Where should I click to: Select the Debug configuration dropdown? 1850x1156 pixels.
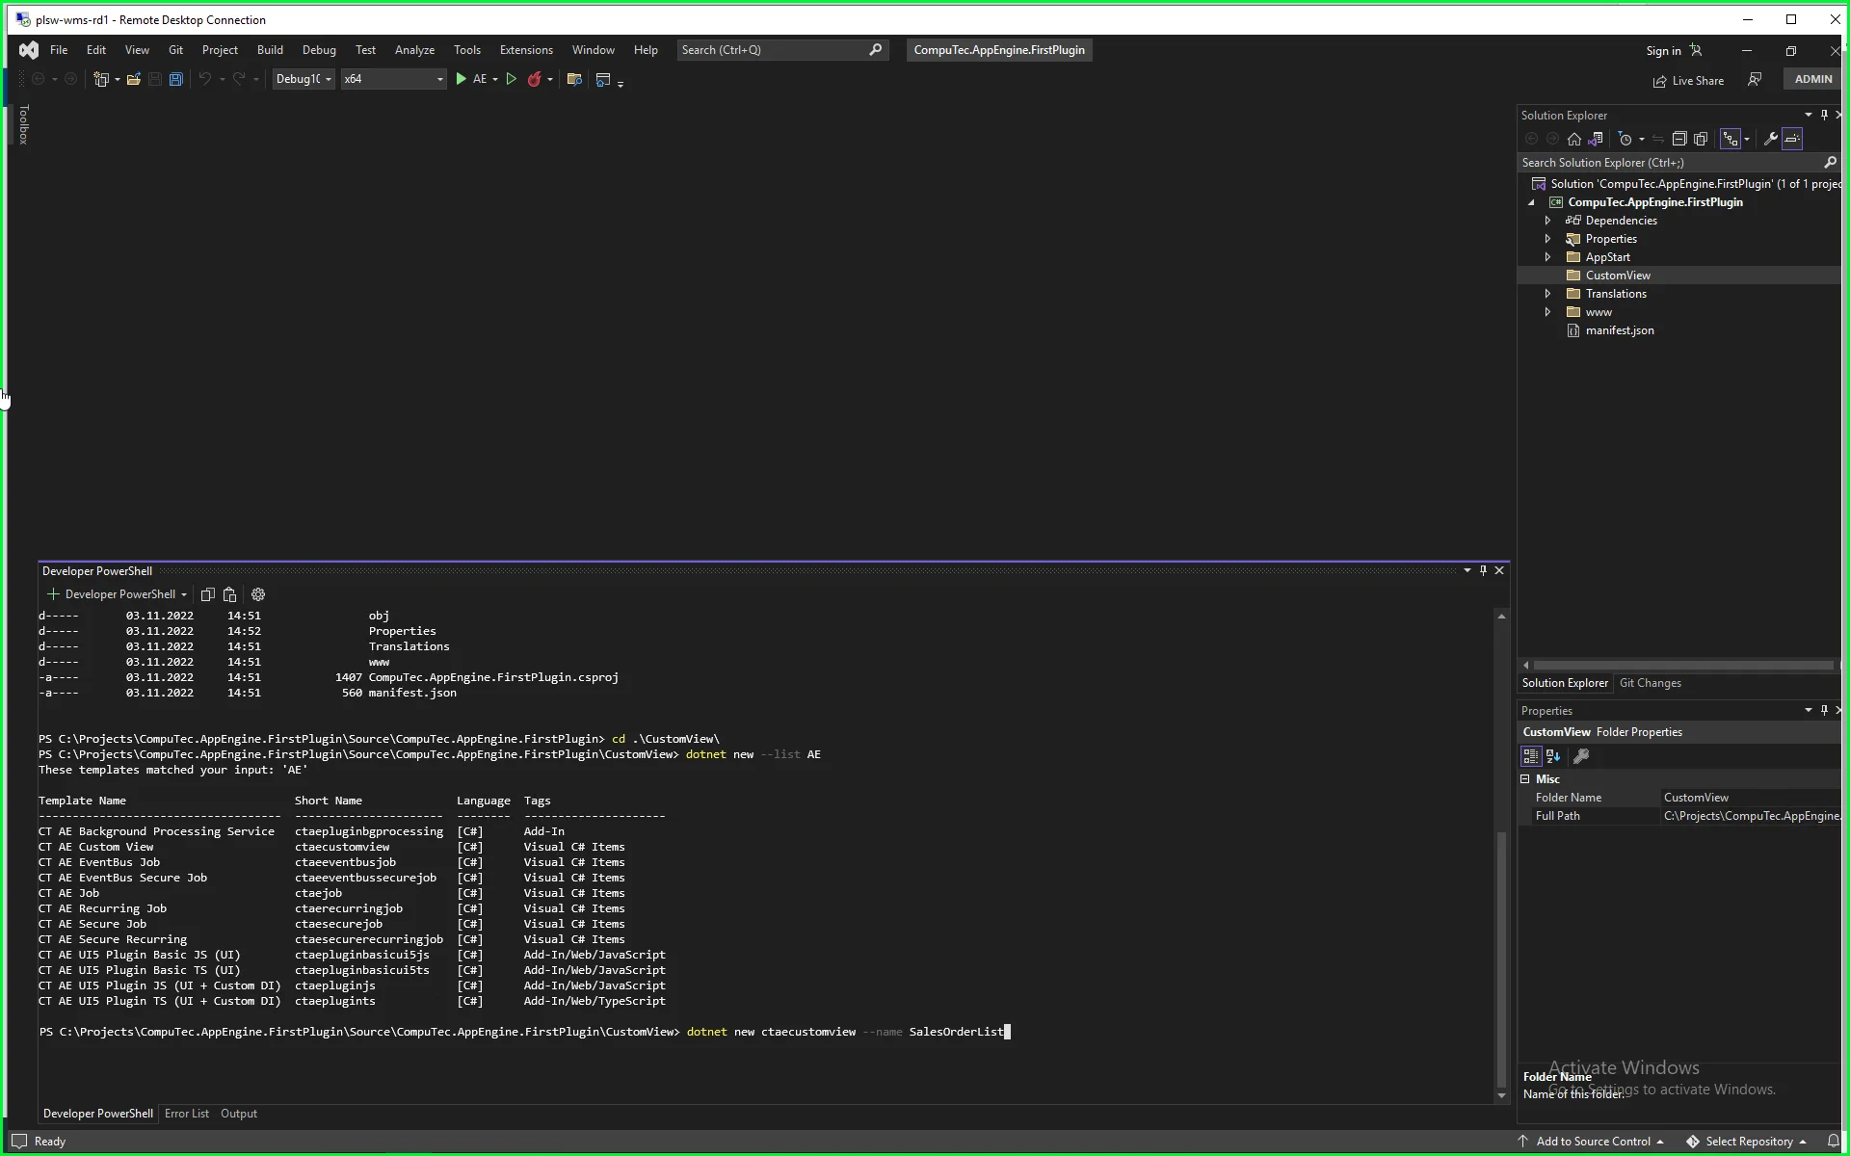point(300,79)
